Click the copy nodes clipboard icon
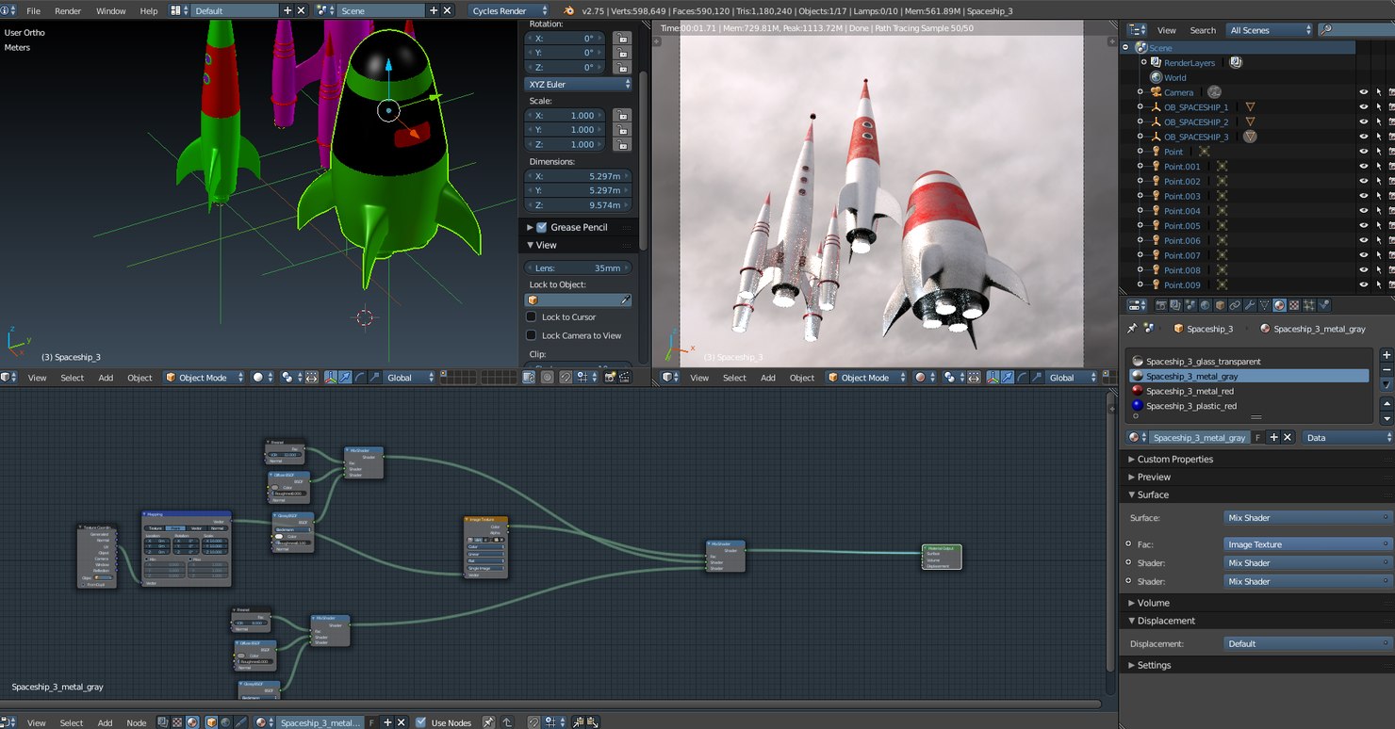 (x=578, y=722)
